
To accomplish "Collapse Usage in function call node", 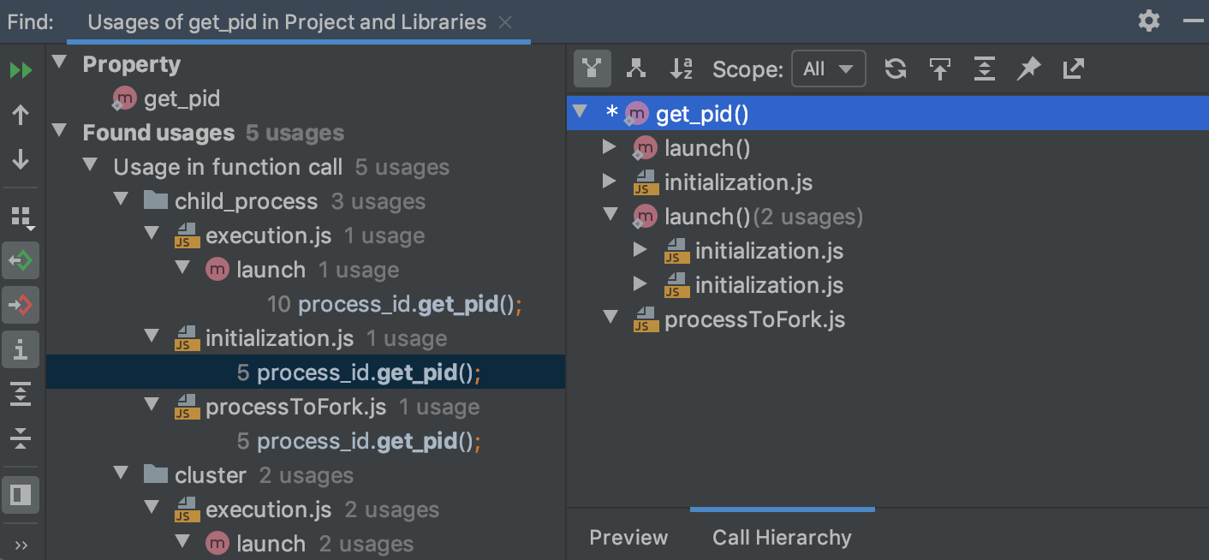I will tap(90, 165).
